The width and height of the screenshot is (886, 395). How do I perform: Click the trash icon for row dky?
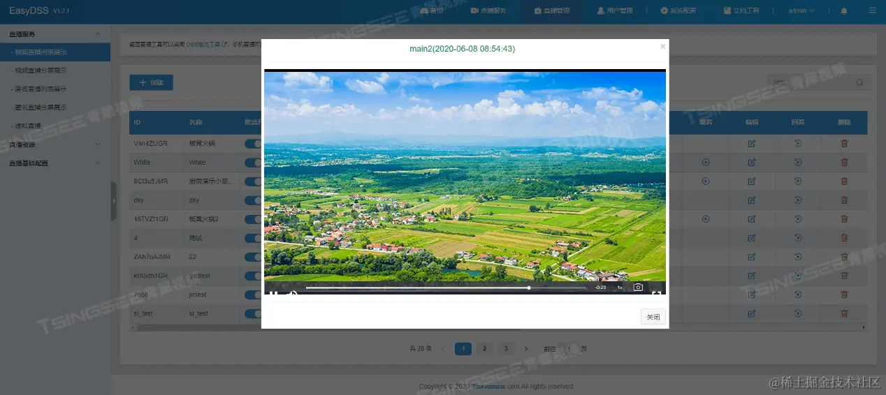844,200
